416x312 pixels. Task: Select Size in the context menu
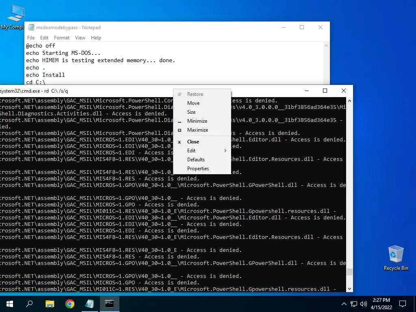coord(202,112)
